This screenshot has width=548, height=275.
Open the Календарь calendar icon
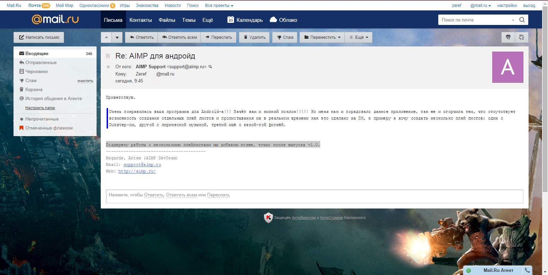[231, 20]
